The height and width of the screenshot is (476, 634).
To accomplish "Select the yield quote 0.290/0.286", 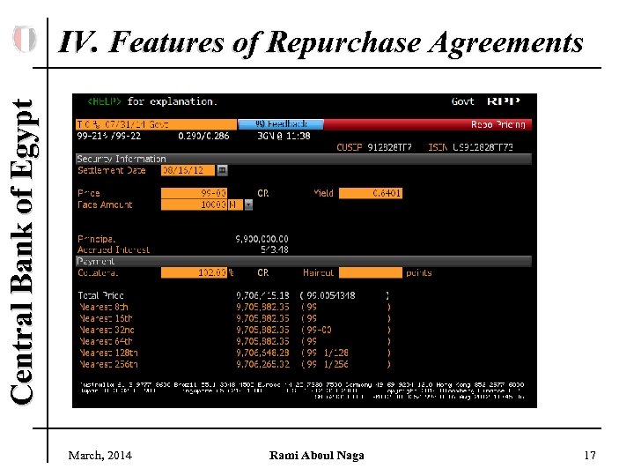I will pos(203,136).
